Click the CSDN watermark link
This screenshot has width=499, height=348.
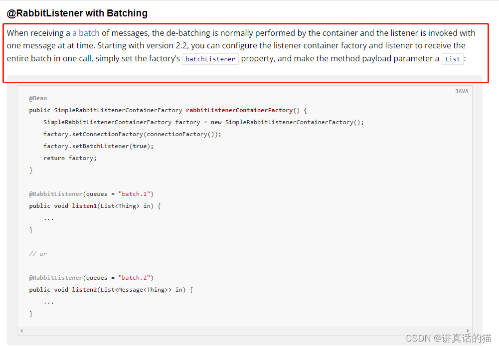point(448,338)
